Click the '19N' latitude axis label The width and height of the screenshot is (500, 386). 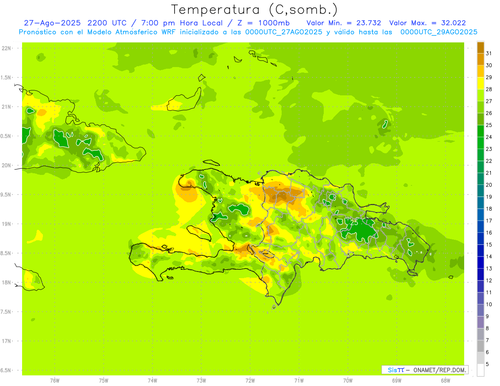6,224
